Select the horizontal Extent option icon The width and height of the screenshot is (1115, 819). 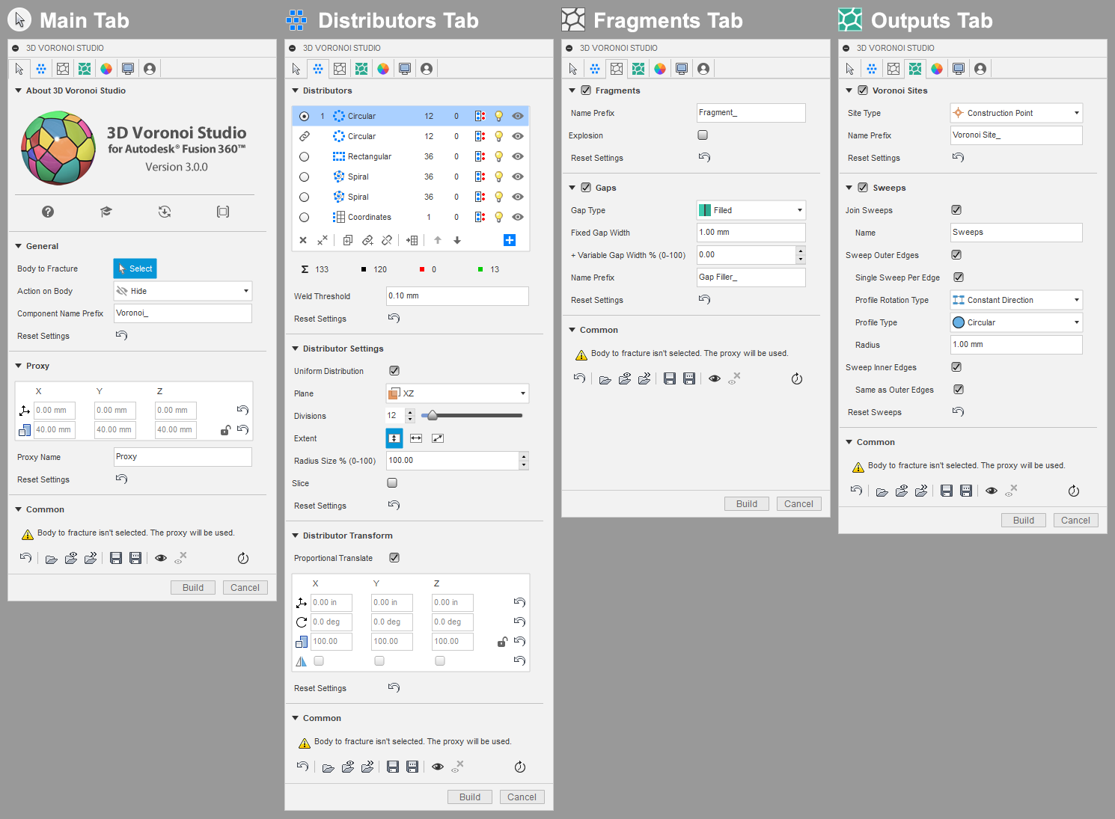point(416,438)
